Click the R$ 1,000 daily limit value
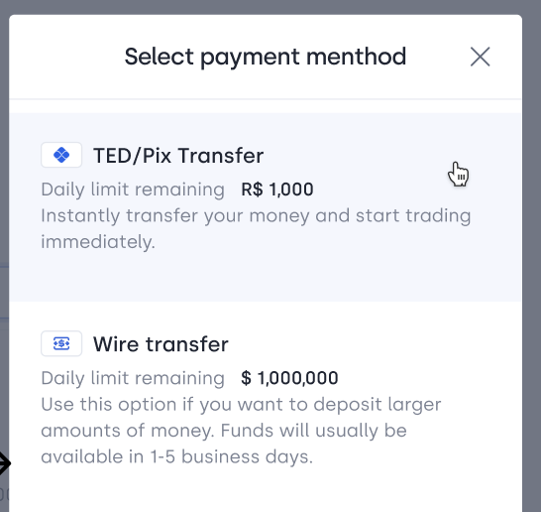Screen dimensions: 541x512 pos(277,190)
